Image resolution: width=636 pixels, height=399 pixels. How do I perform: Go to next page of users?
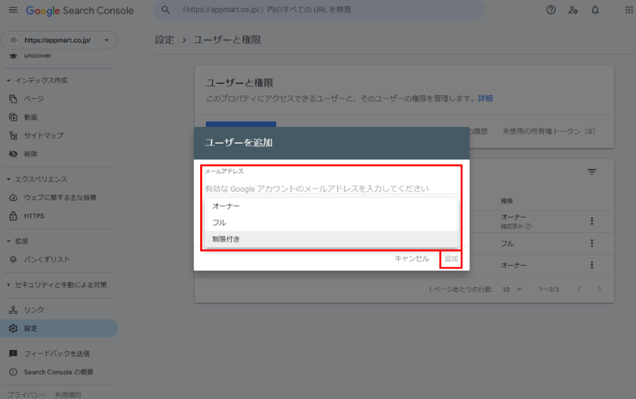click(x=599, y=289)
